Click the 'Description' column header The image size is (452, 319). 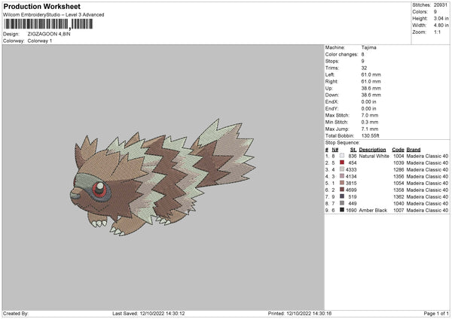372,150
